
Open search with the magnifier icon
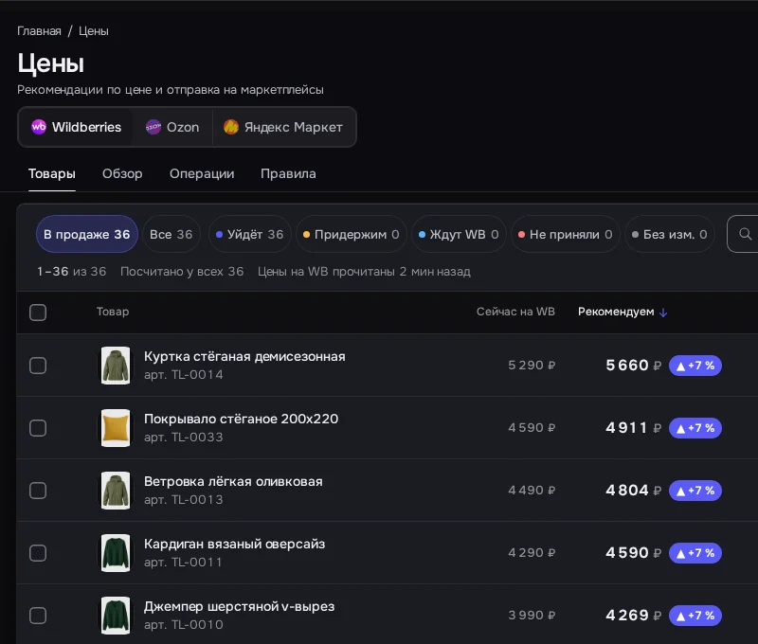pyautogui.click(x=745, y=234)
